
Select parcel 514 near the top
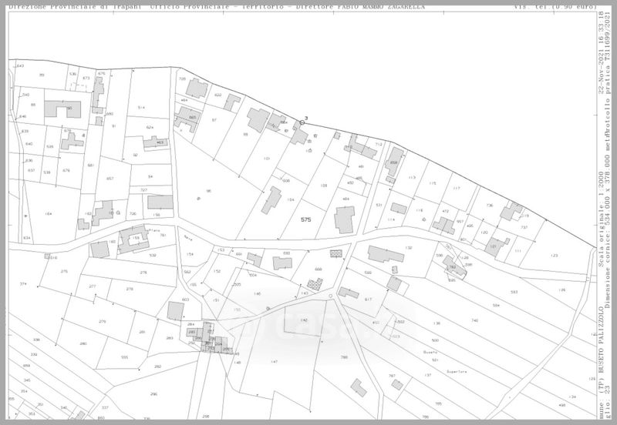click(x=141, y=107)
